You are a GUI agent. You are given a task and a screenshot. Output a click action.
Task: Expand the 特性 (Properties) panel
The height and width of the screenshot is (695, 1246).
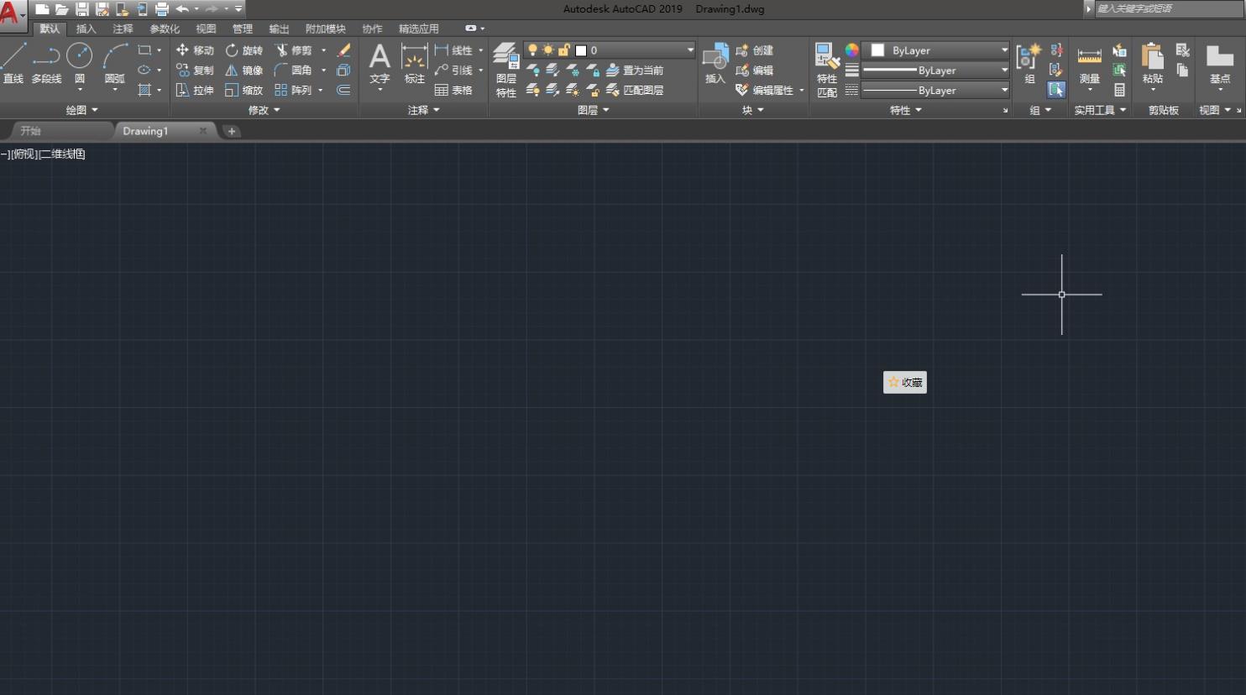(906, 110)
